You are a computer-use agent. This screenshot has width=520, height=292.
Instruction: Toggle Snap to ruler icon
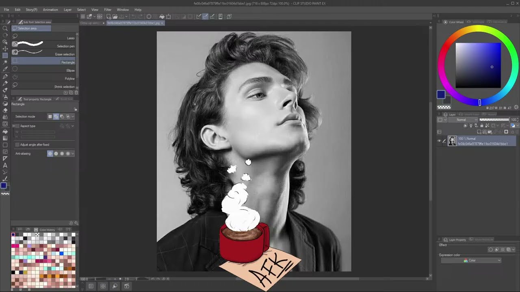pos(199,17)
